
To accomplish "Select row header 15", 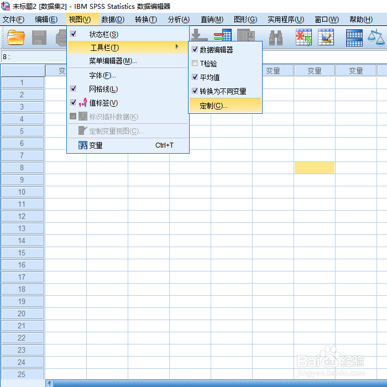I will [x=23, y=253].
